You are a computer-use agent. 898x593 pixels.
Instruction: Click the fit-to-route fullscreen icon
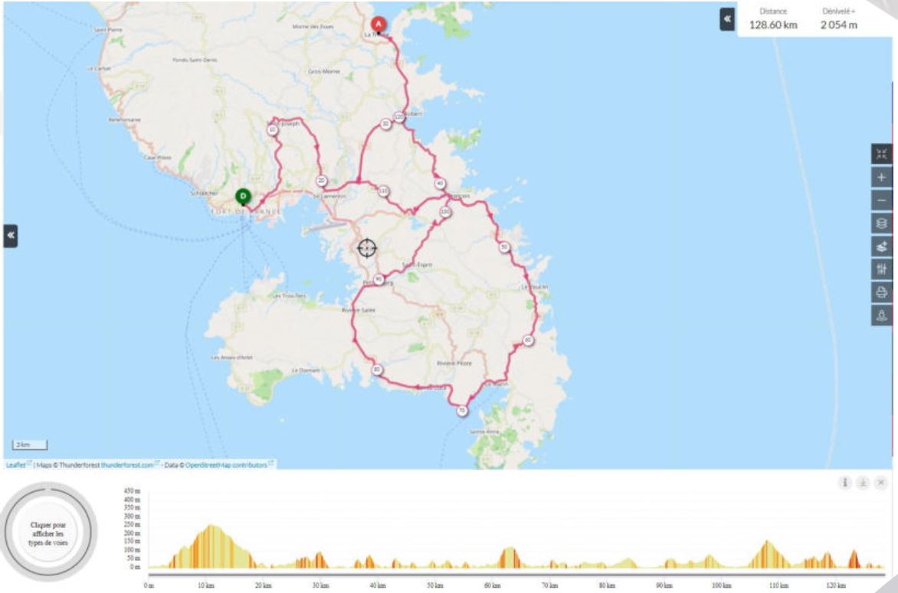click(x=881, y=153)
